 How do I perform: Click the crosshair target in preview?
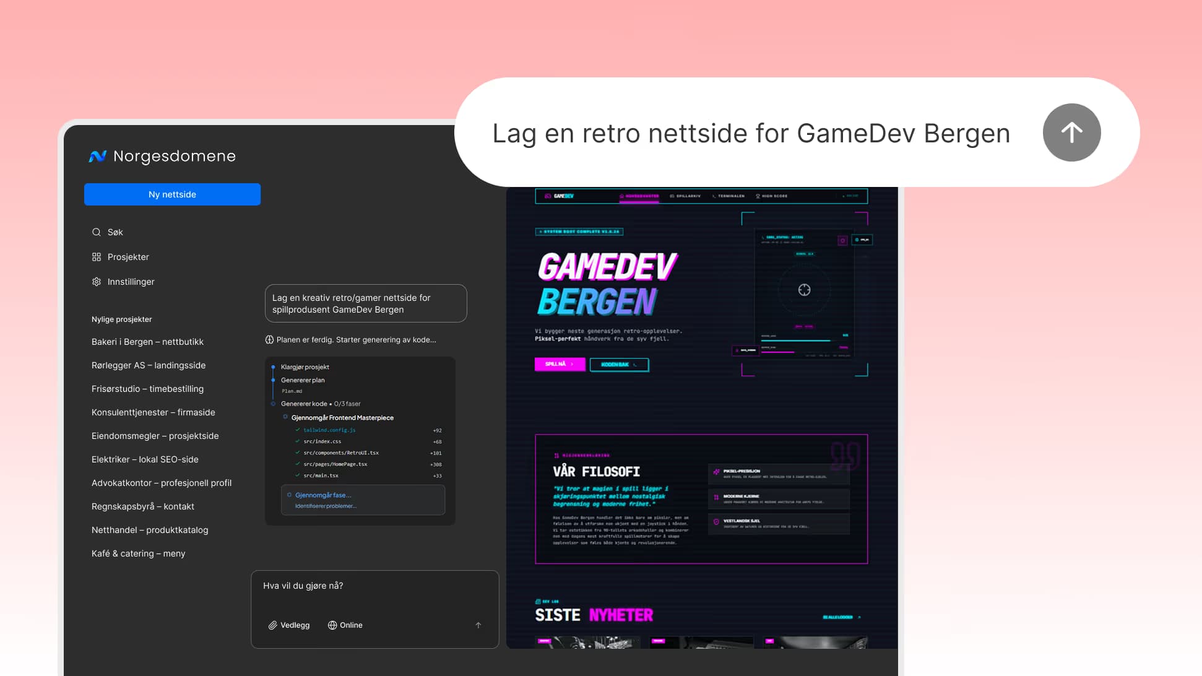click(x=804, y=290)
